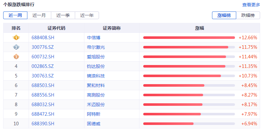Click the 涨幅 column header
262x131 pixels.
pos(200,28)
